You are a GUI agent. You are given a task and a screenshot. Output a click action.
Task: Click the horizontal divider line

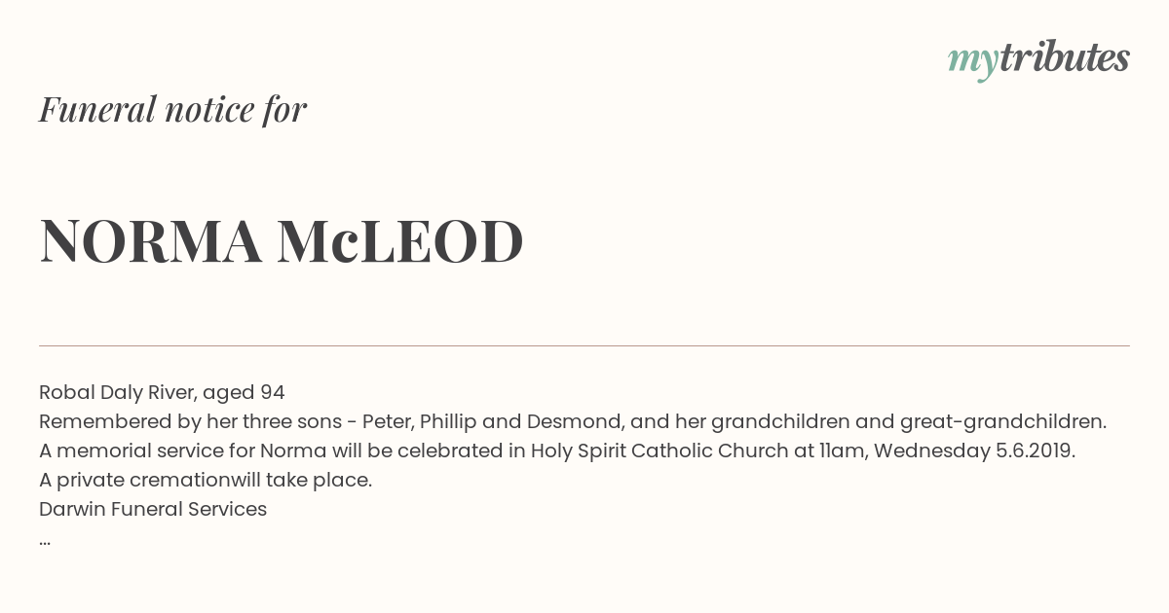pos(584,345)
